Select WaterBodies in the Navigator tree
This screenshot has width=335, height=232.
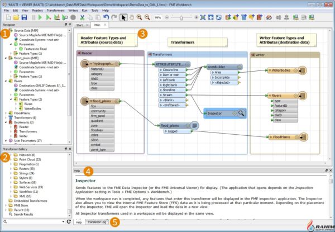click(32, 108)
